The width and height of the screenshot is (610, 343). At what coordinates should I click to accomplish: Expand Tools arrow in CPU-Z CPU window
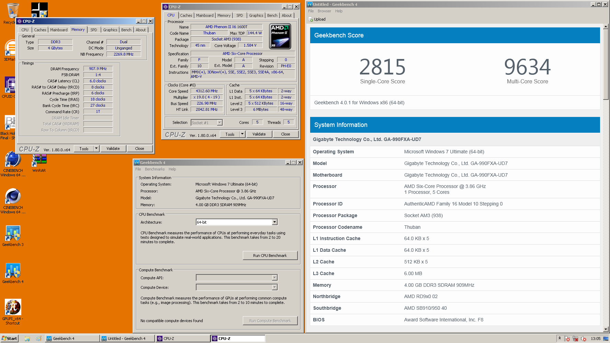pos(242,134)
